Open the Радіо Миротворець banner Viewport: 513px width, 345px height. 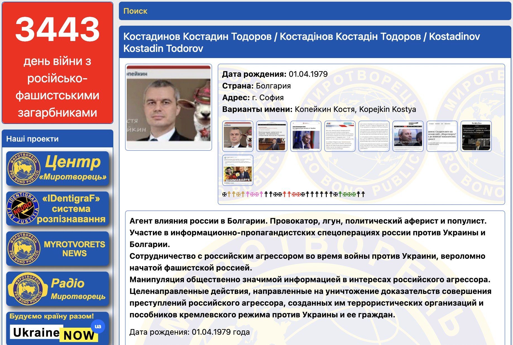click(x=57, y=289)
